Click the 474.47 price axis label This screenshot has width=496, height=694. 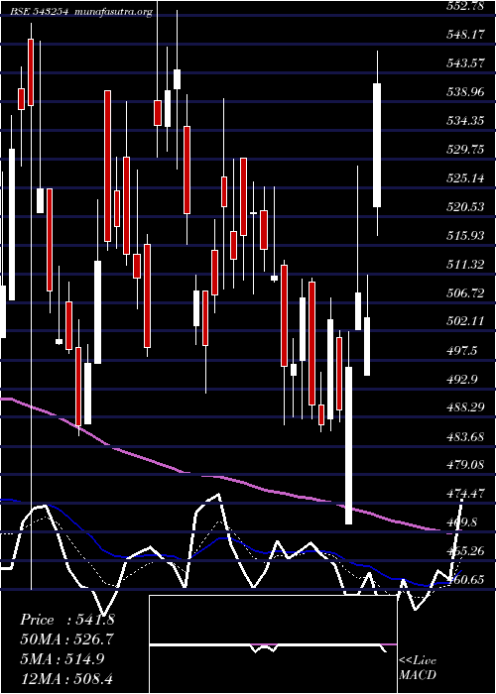point(465,494)
